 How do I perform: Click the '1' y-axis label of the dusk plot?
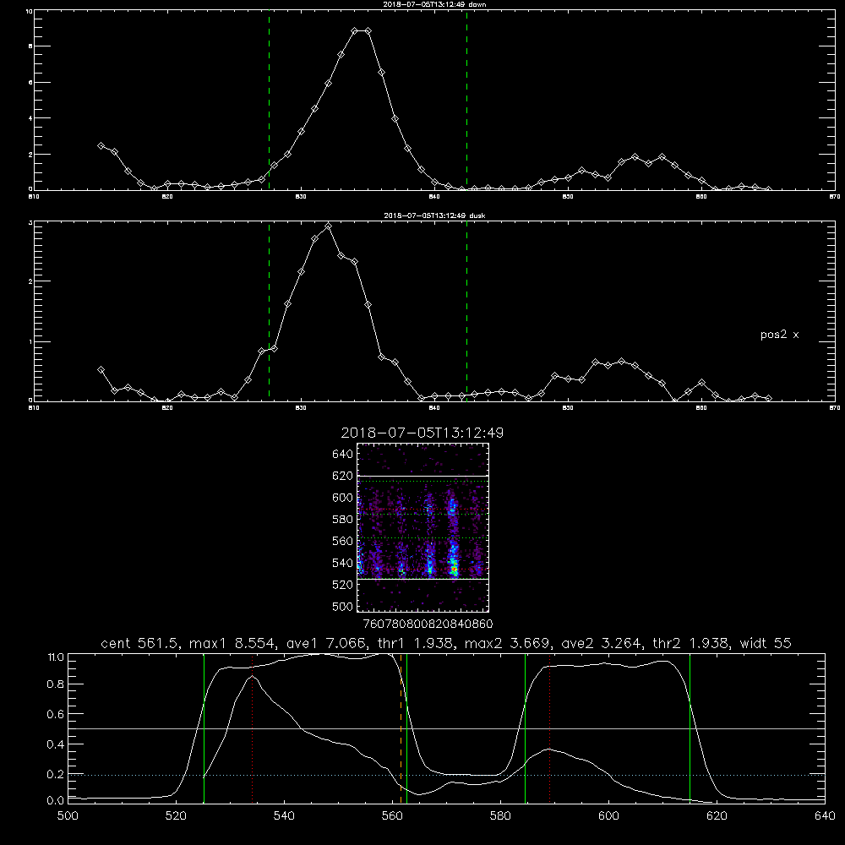(30, 341)
